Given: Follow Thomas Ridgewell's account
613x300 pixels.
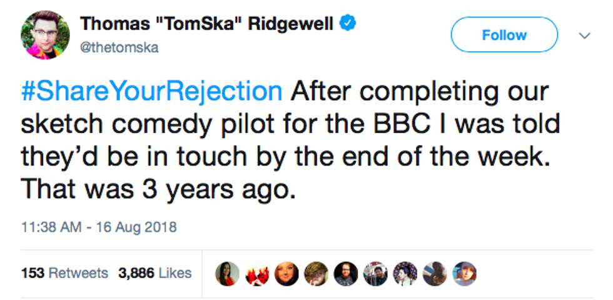Looking at the screenshot, I should point(504,35).
